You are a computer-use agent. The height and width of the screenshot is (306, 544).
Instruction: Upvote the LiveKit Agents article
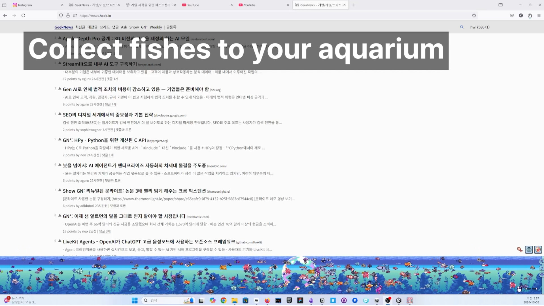click(59, 241)
